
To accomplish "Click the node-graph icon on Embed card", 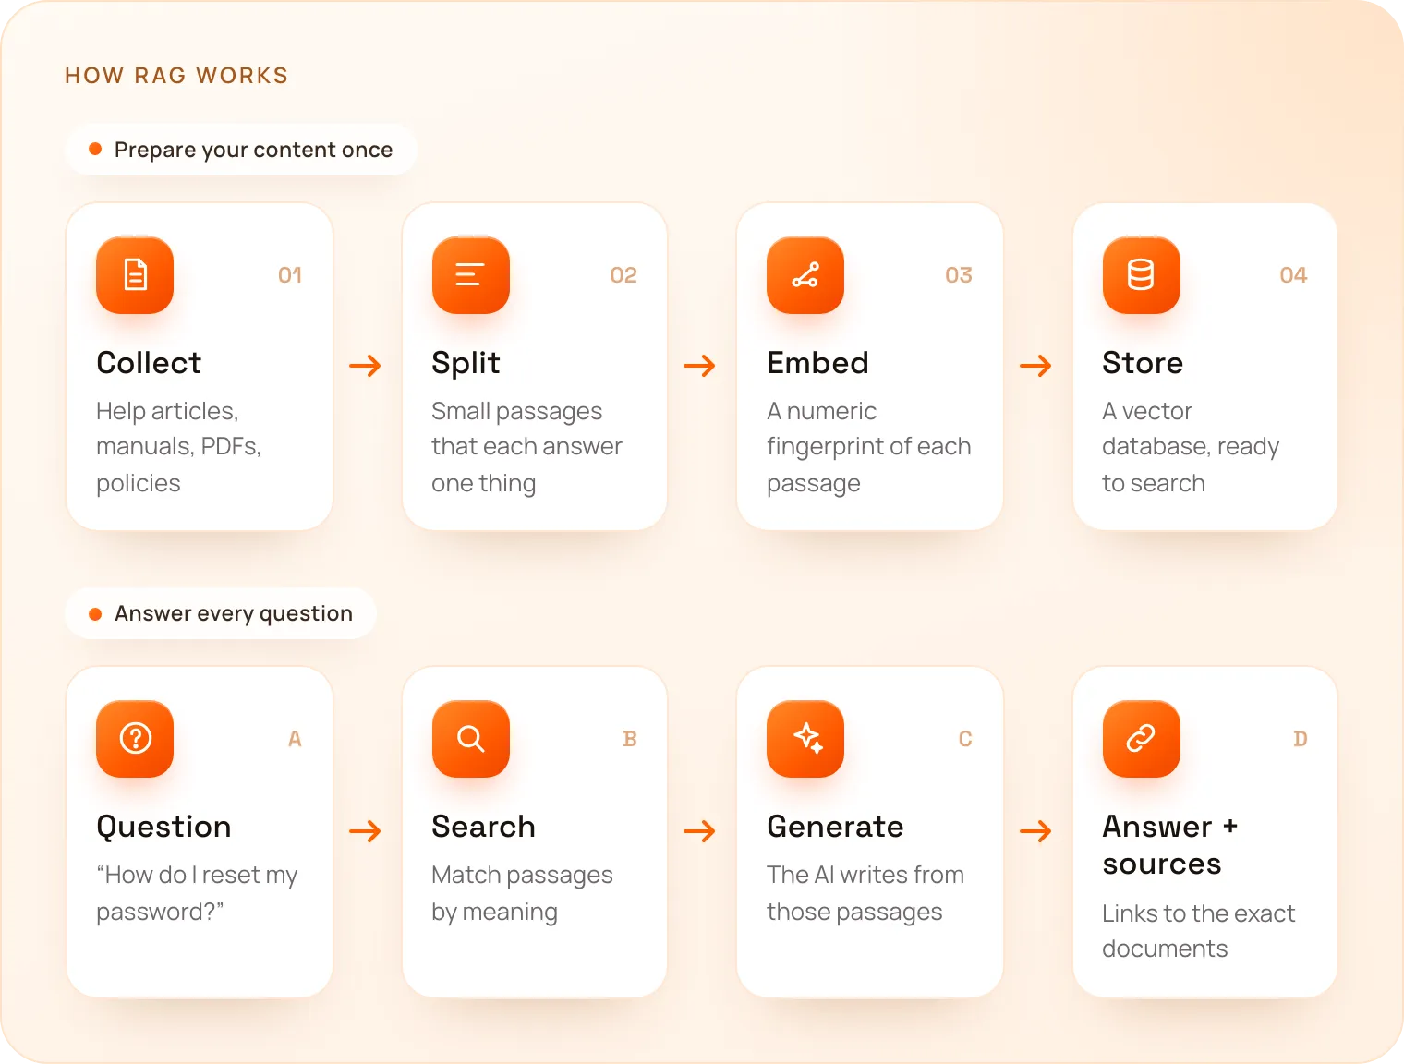I will coord(805,275).
